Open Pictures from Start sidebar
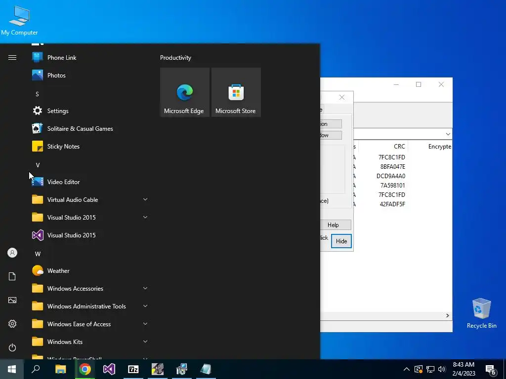Screen dimensions: 506x379 tap(12, 300)
